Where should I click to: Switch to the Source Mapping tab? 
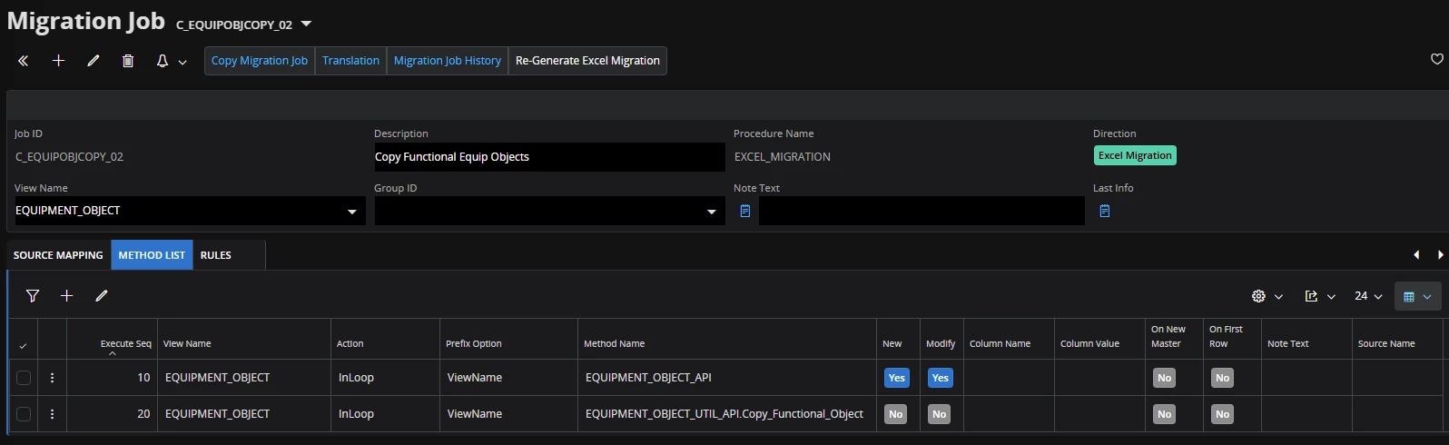[58, 255]
